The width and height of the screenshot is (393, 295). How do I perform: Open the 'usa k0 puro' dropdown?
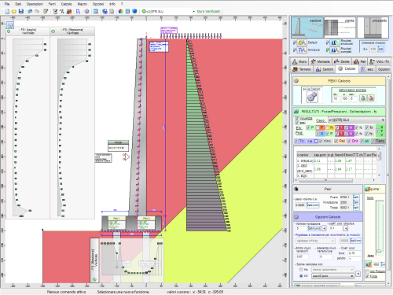332,276
